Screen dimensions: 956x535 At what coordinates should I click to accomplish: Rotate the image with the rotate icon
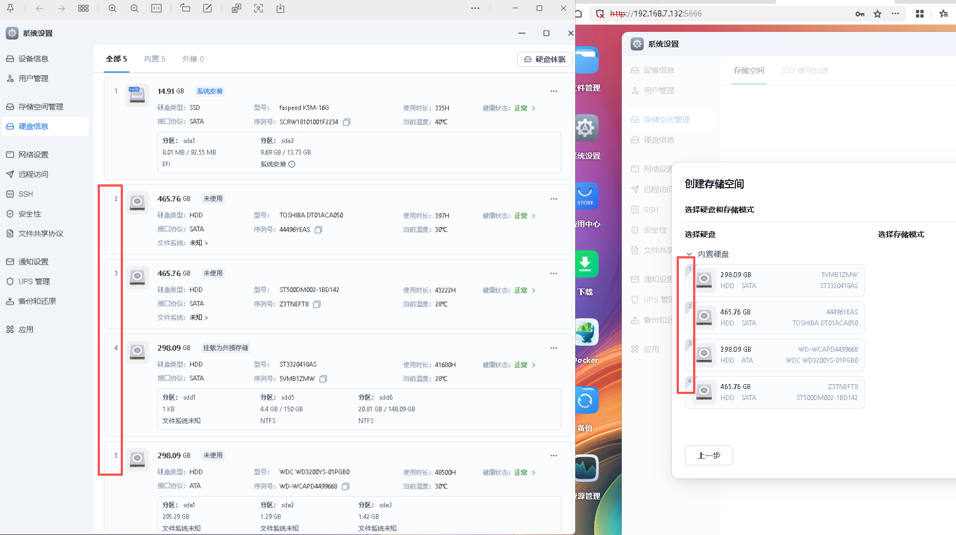185,8
